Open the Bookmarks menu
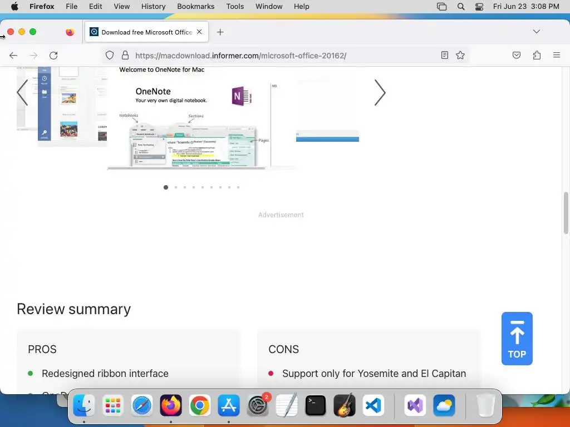The image size is (570, 427). click(195, 6)
